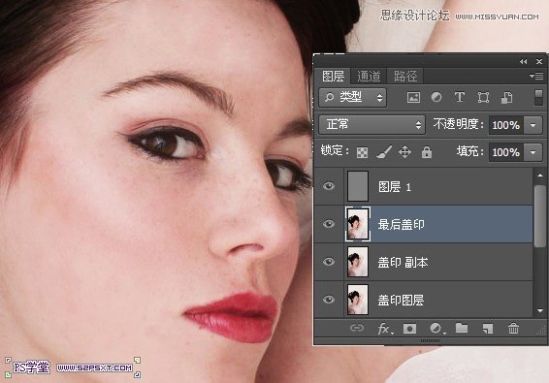Image resolution: width=549 pixels, height=383 pixels.
Task: Click the layer list scroll up arrow
Action: pyautogui.click(x=539, y=176)
